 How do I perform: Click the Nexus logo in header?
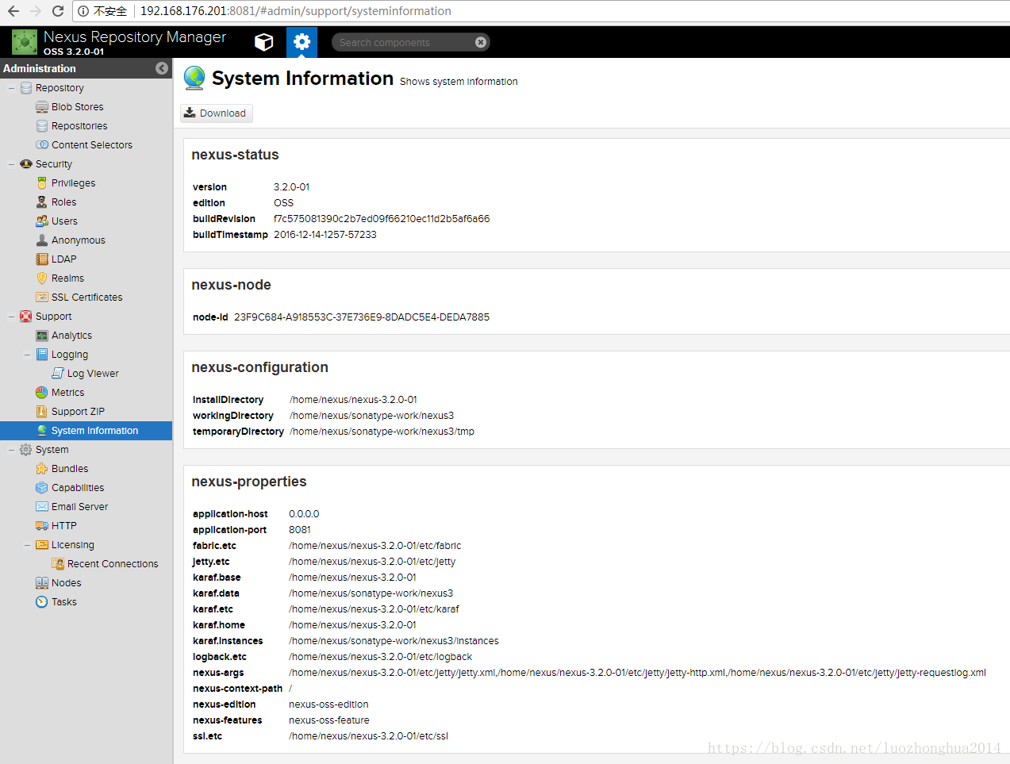tap(25, 42)
